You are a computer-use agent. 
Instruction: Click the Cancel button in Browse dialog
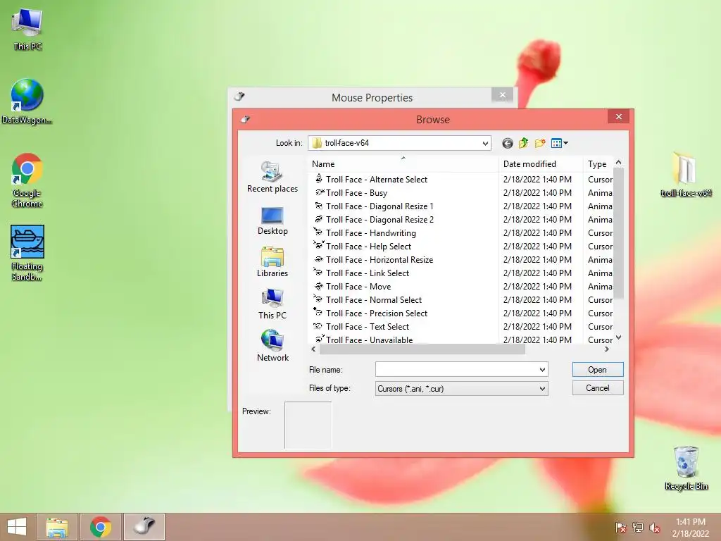[598, 388]
